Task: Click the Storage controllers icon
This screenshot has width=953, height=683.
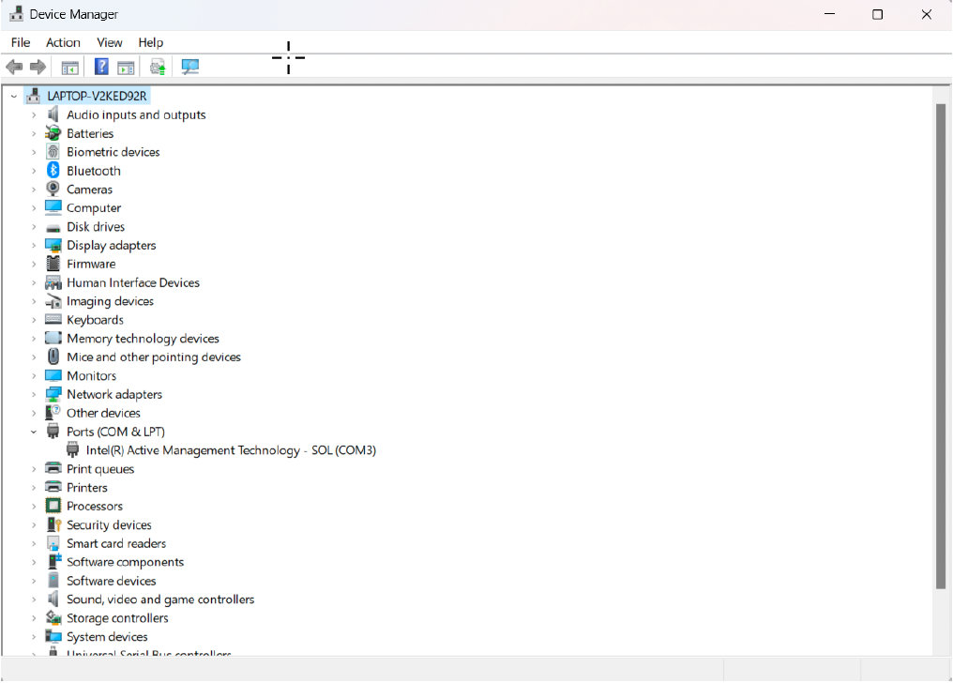Action: pos(53,618)
